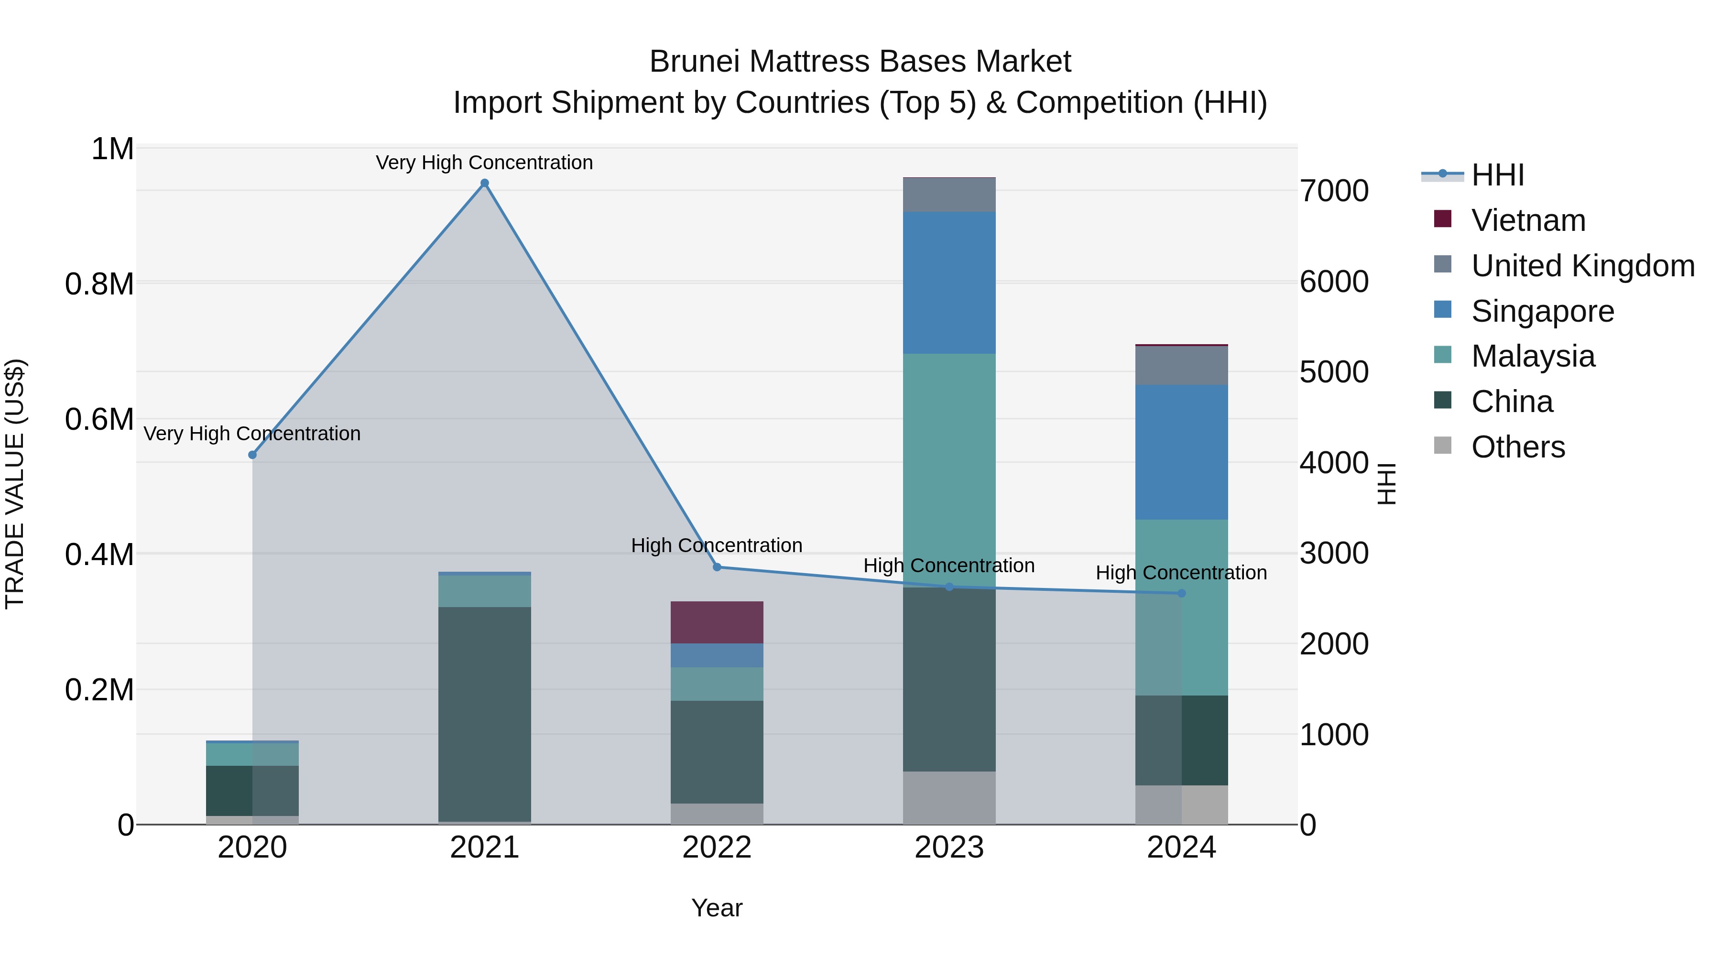Toggle the Singapore legend entry

(1524, 311)
